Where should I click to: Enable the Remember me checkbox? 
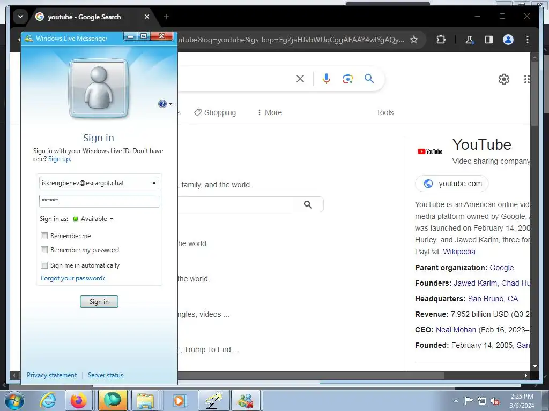[x=44, y=236]
